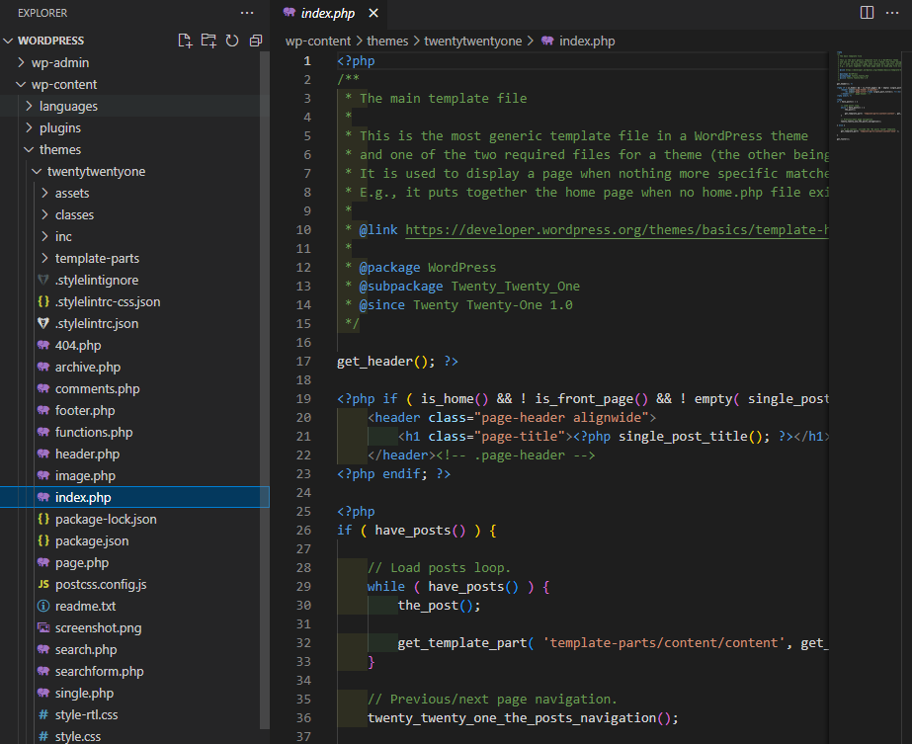Open functions.php from the file tree
This screenshot has width=912, height=744.
click(94, 432)
